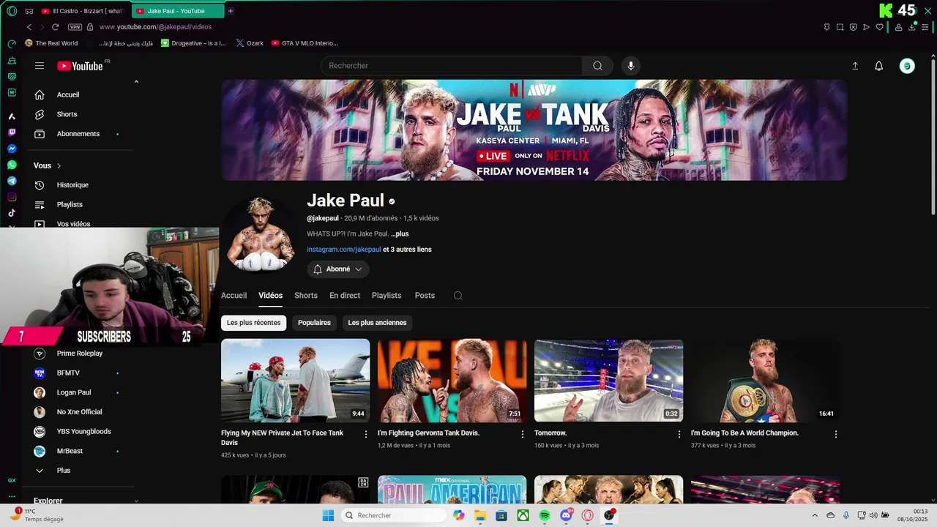937x527 pixels.
Task: Switch to Posts channel tab
Action: pyautogui.click(x=425, y=296)
